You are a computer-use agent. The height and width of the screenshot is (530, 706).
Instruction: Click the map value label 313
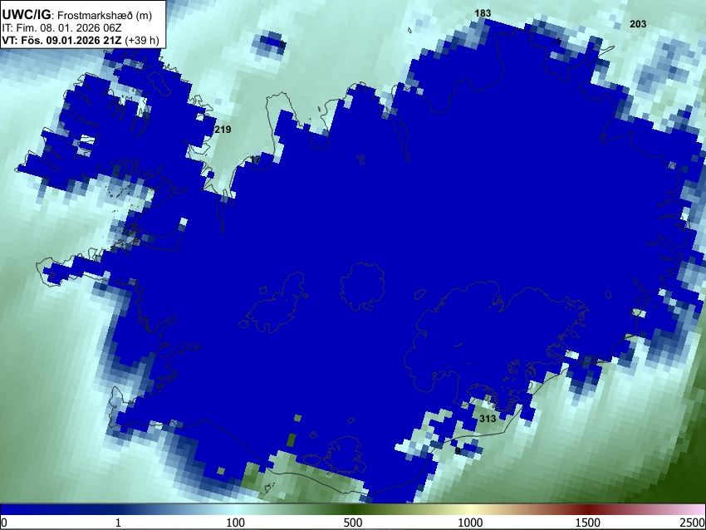[488, 419]
